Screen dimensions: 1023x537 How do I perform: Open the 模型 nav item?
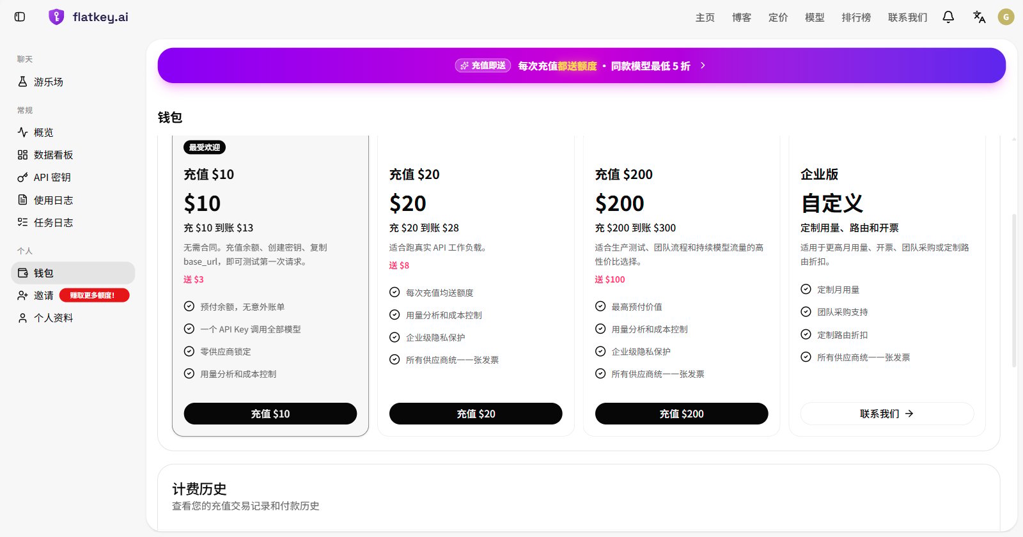[815, 17]
